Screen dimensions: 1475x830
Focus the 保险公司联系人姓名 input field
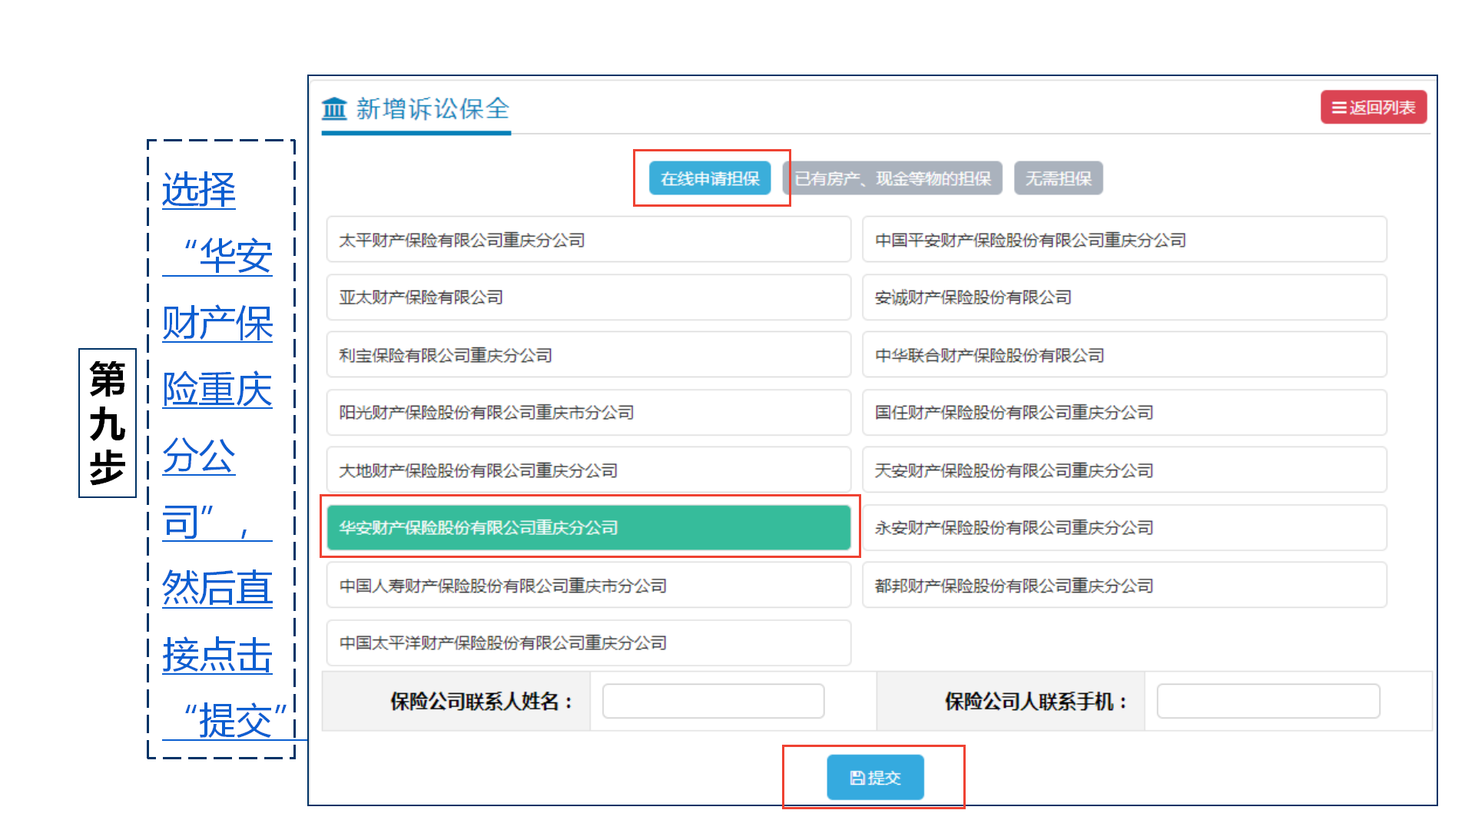click(713, 701)
